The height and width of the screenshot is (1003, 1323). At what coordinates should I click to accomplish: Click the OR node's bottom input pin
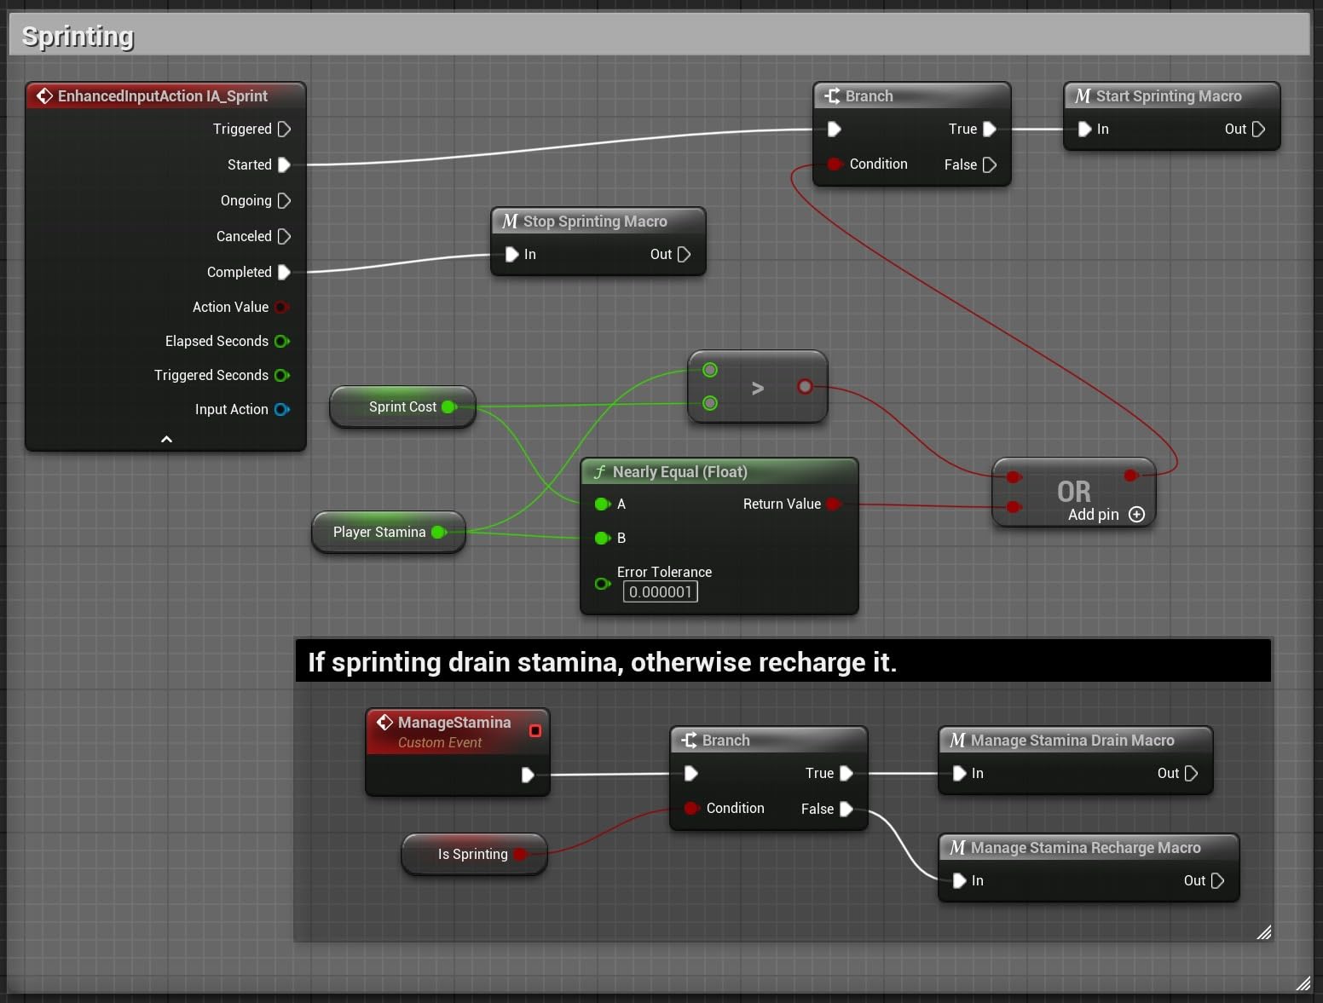1013,507
